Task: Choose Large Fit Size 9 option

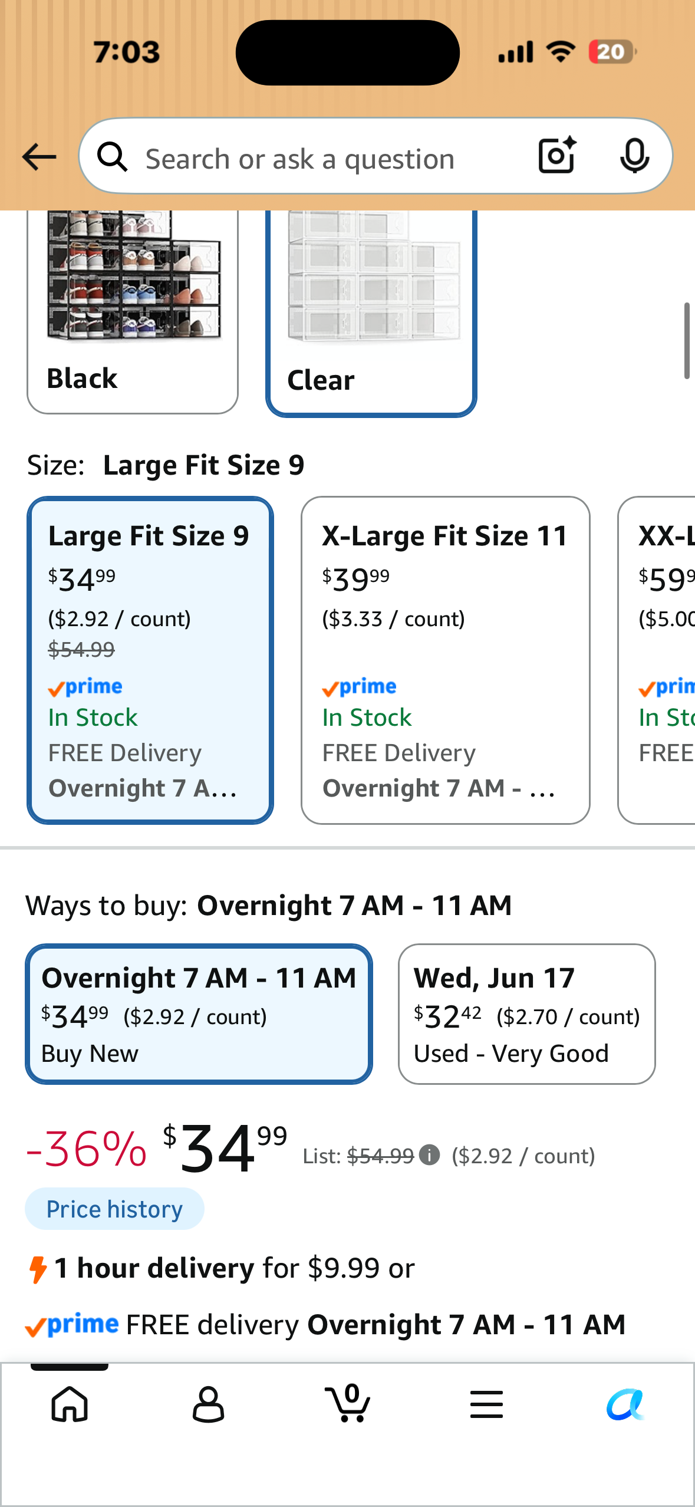Action: click(150, 660)
